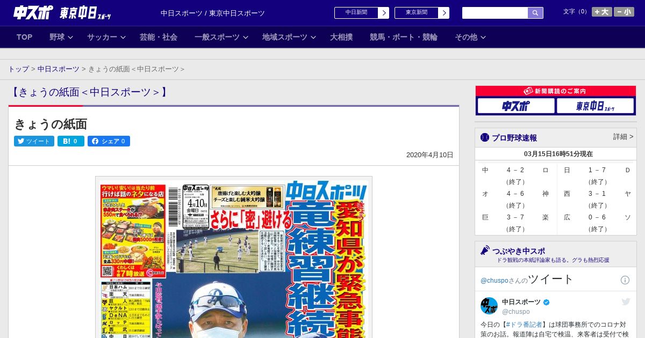Click the 東京中日スポーツ logo in header
The width and height of the screenshot is (645, 338).
pyautogui.click(x=85, y=13)
